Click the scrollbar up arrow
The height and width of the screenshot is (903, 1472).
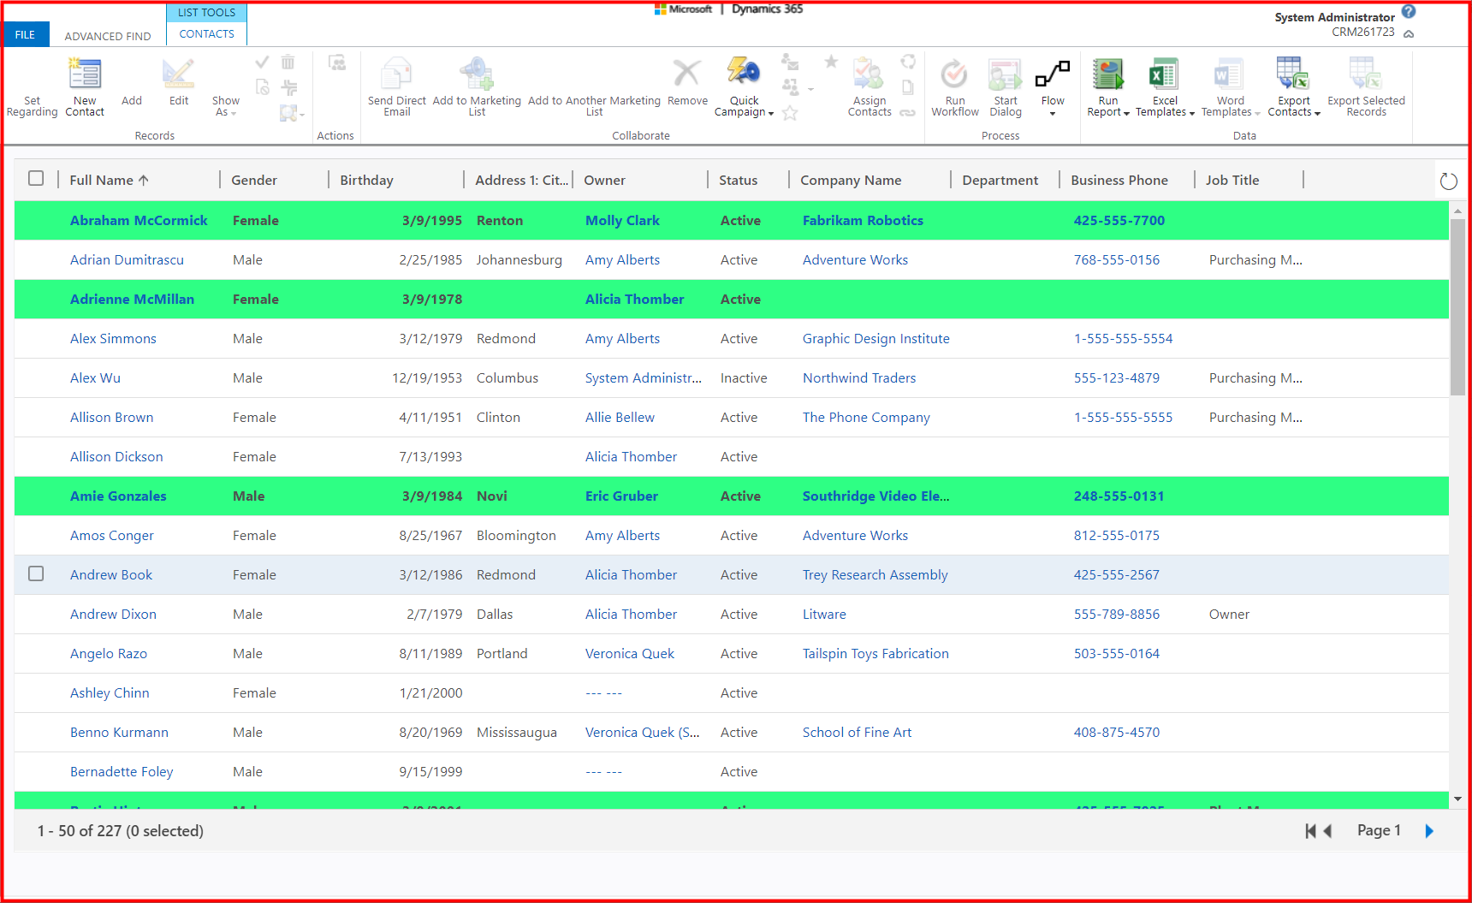1457,210
